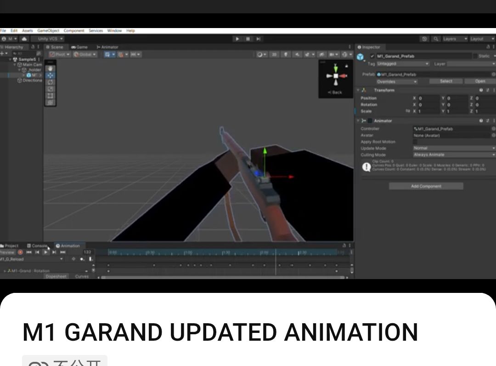Screen dimensions: 496x366
Task: Switch to the Animator tab
Action: pyautogui.click(x=107, y=47)
